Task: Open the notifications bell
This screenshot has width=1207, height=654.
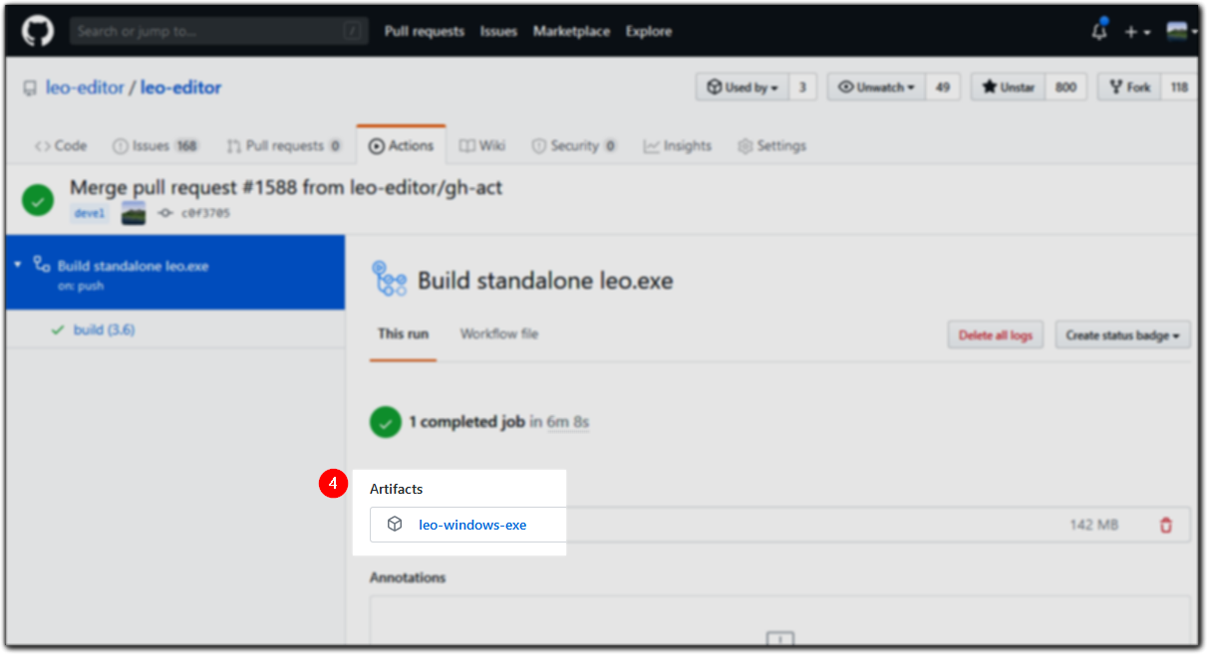Action: coord(1099,31)
